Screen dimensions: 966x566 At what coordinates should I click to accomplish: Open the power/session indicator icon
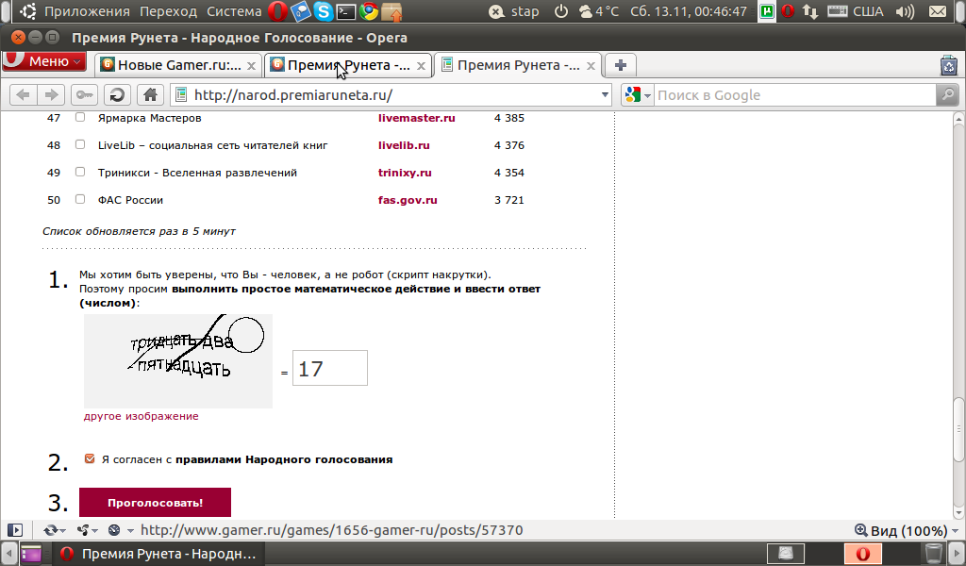point(561,11)
